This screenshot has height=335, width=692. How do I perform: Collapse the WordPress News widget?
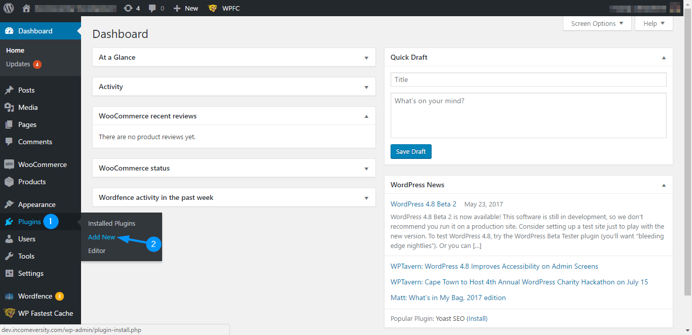tap(664, 185)
